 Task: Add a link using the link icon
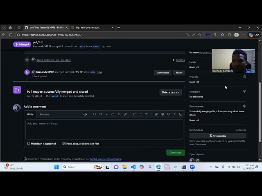click(x=125, y=114)
